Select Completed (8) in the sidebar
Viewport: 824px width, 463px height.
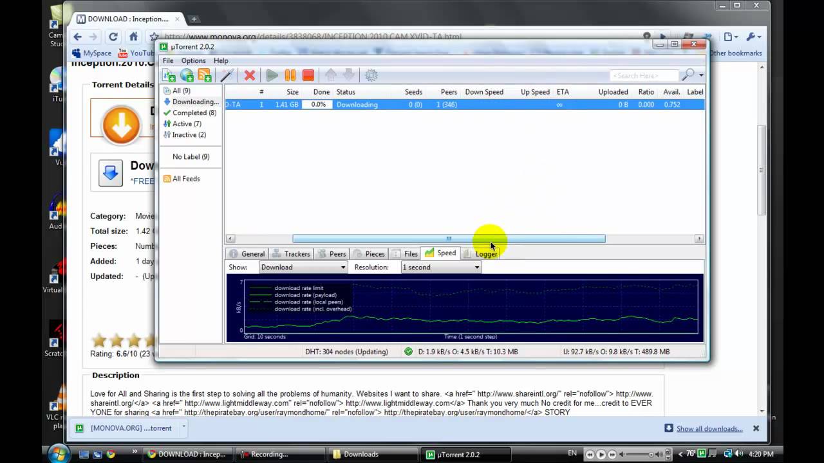tap(190, 113)
